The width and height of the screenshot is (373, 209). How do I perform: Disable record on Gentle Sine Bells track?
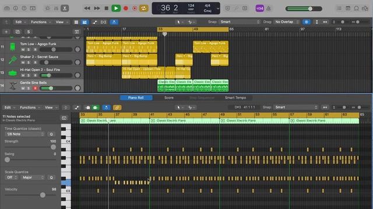pos(35,88)
